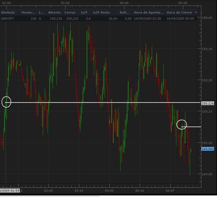Sort by the G/P Bruta column
This screenshot has width=217, height=197.
click(101, 12)
